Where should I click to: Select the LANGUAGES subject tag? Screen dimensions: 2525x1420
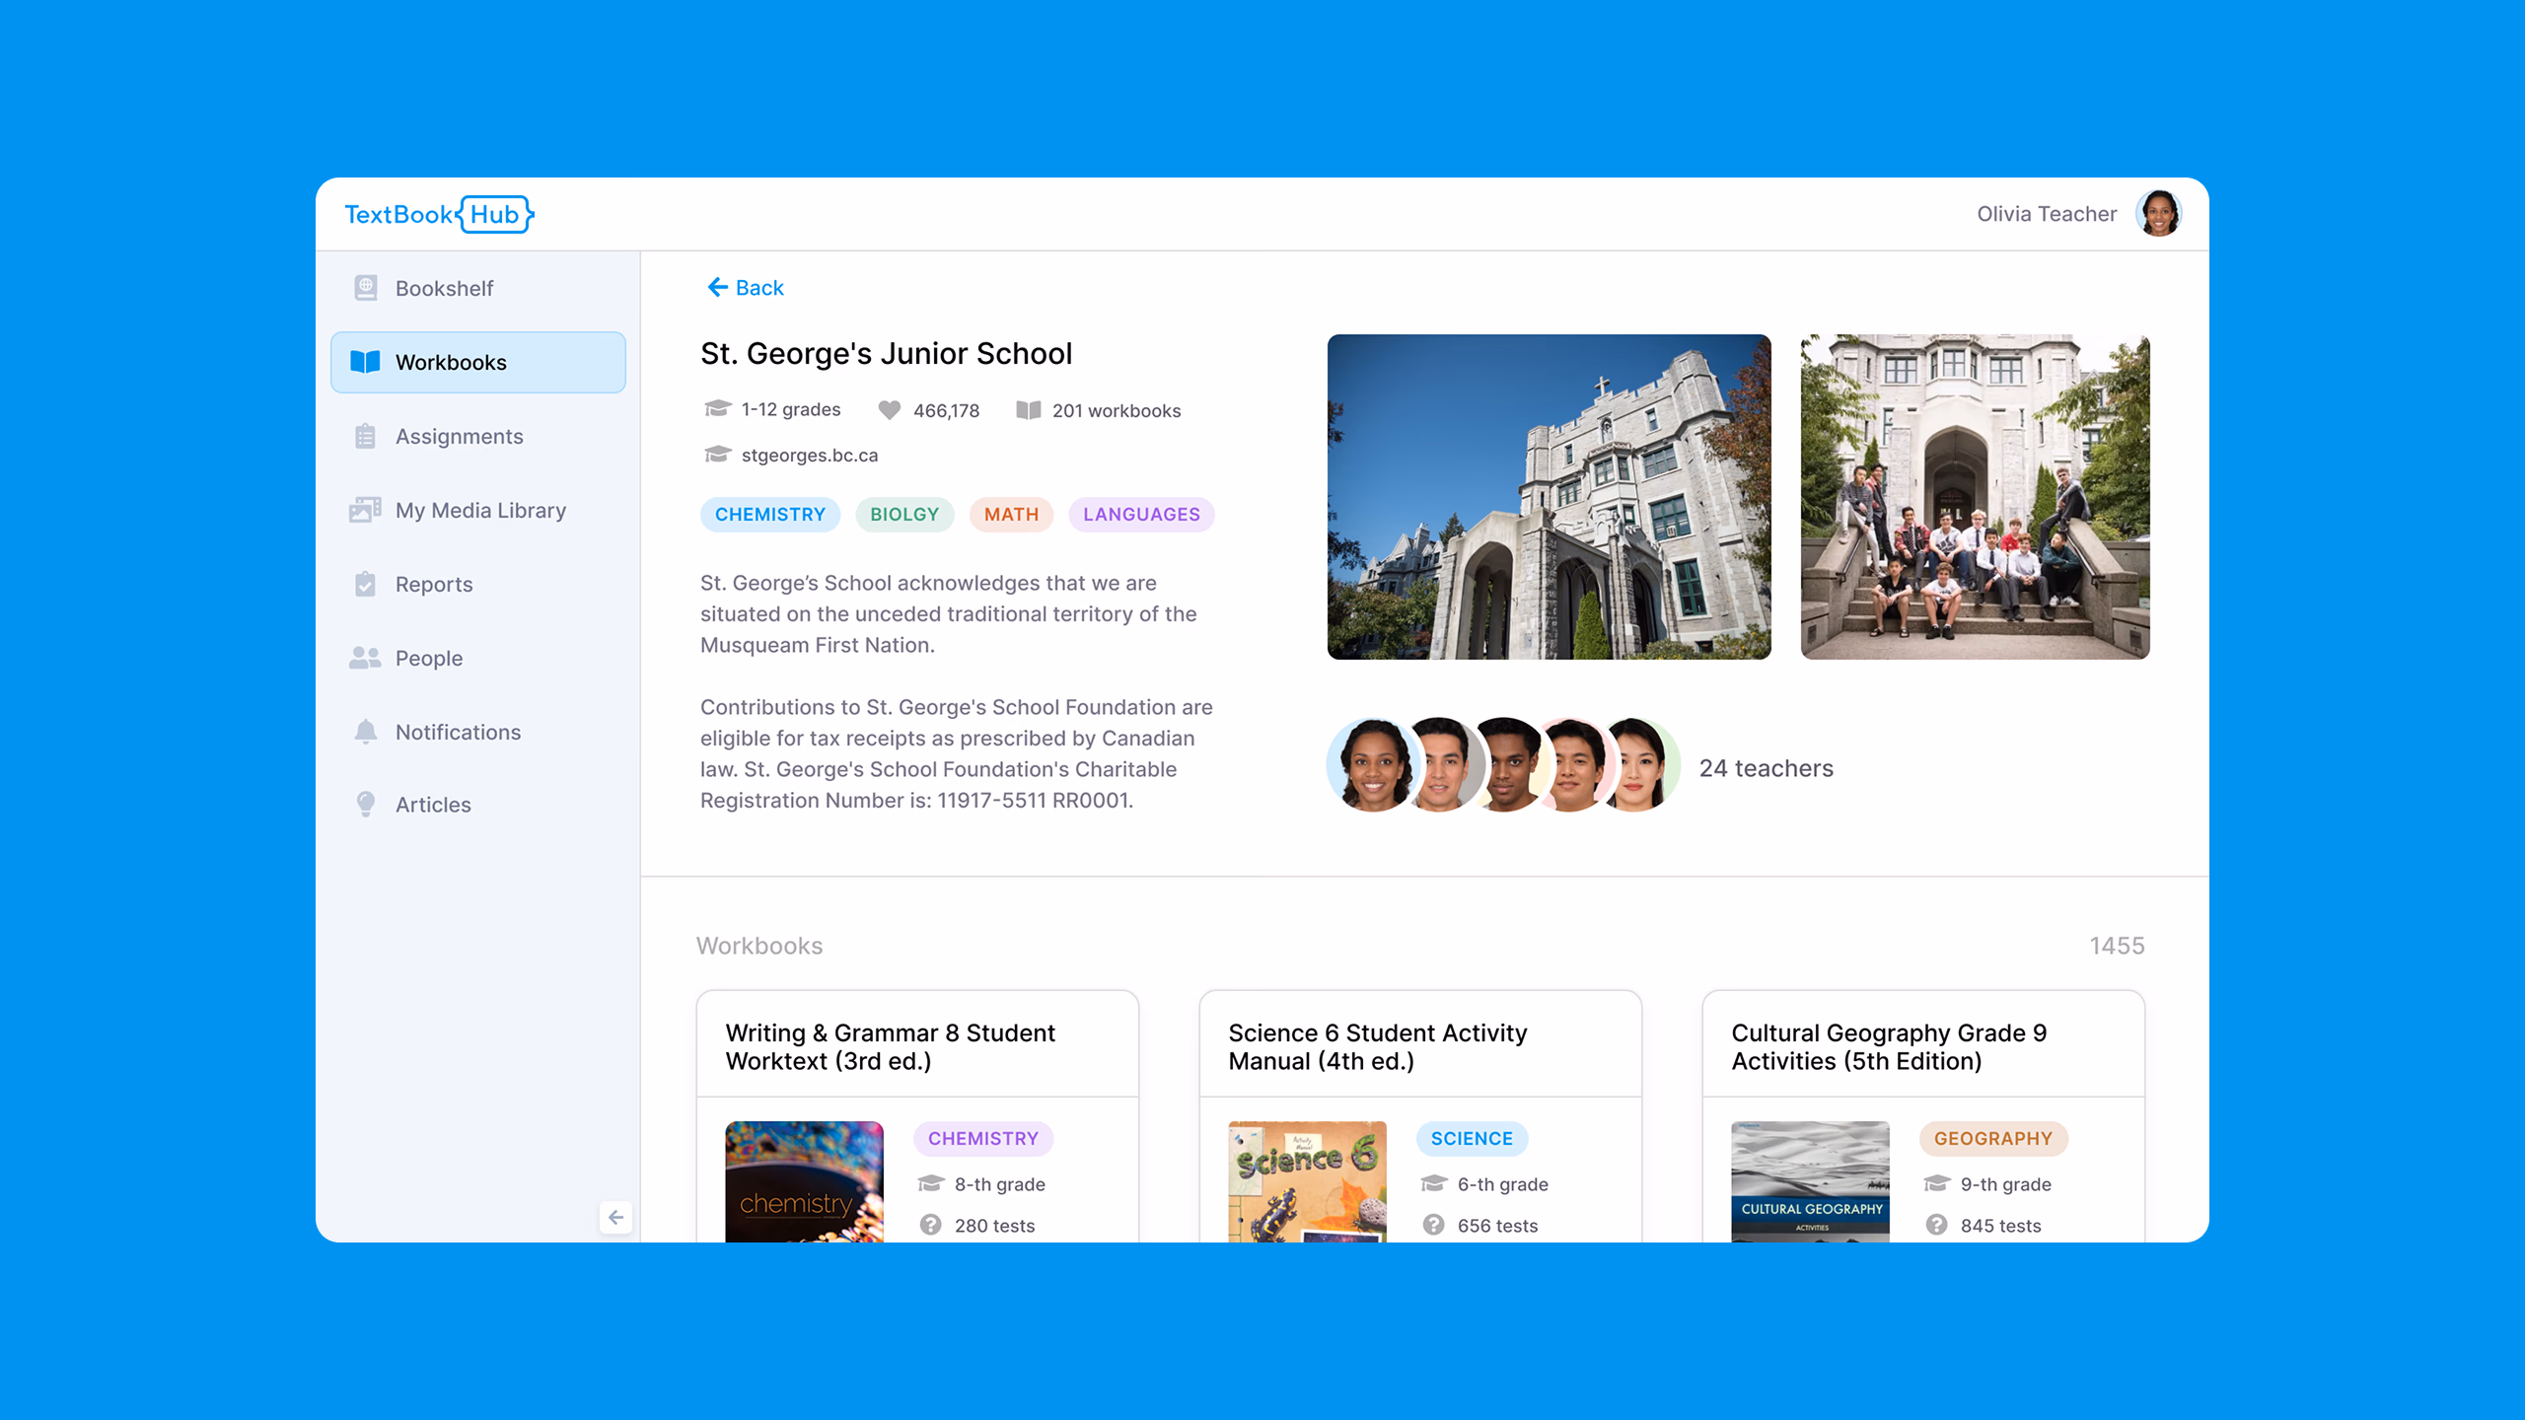coord(1141,515)
